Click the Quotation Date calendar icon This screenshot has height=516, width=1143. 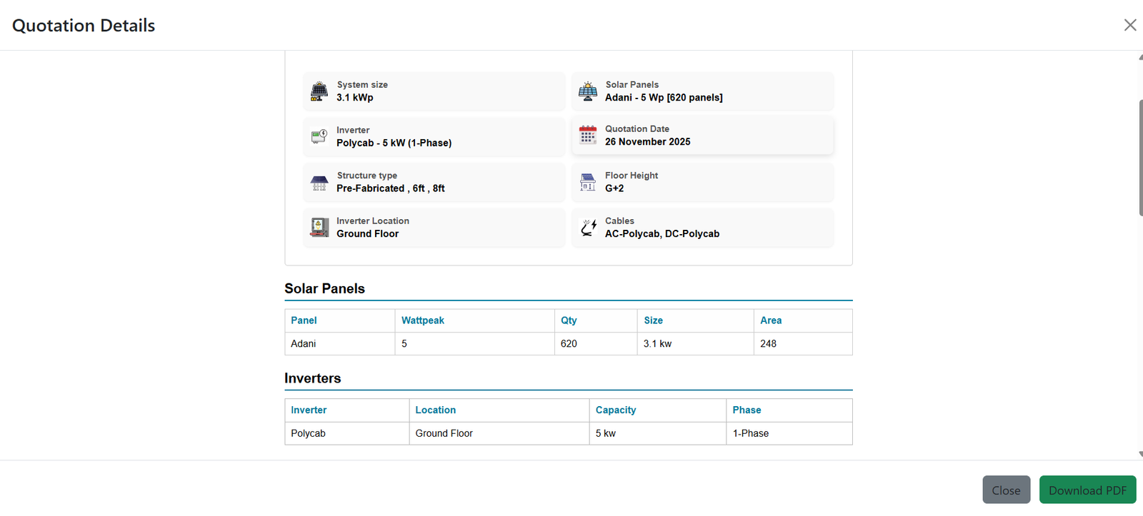(x=588, y=135)
